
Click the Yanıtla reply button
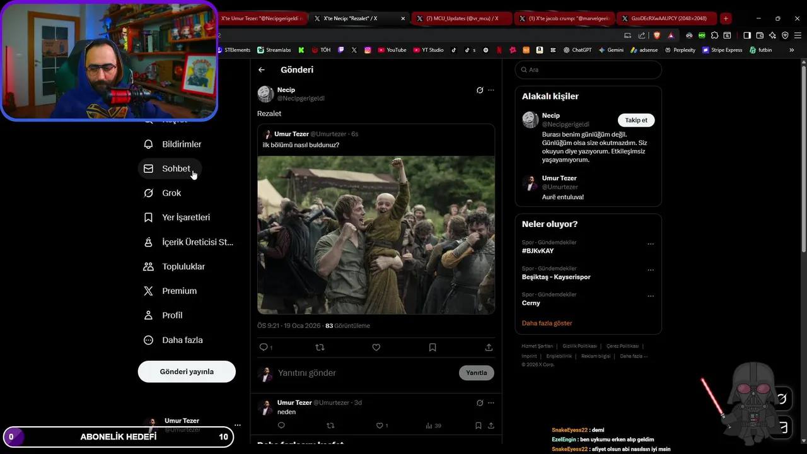click(x=477, y=373)
